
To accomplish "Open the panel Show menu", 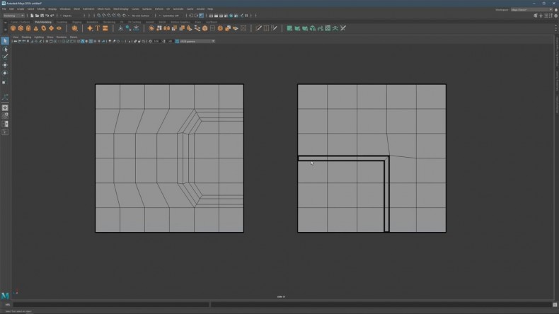I will point(50,37).
